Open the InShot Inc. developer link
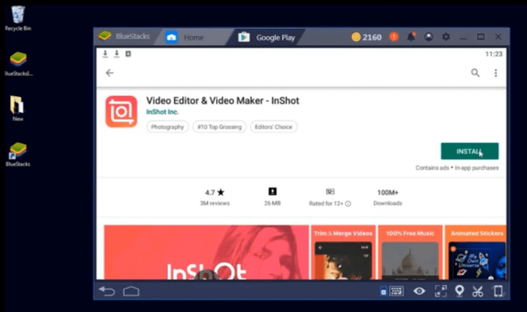Viewport: 527px width, 312px height. [x=162, y=112]
